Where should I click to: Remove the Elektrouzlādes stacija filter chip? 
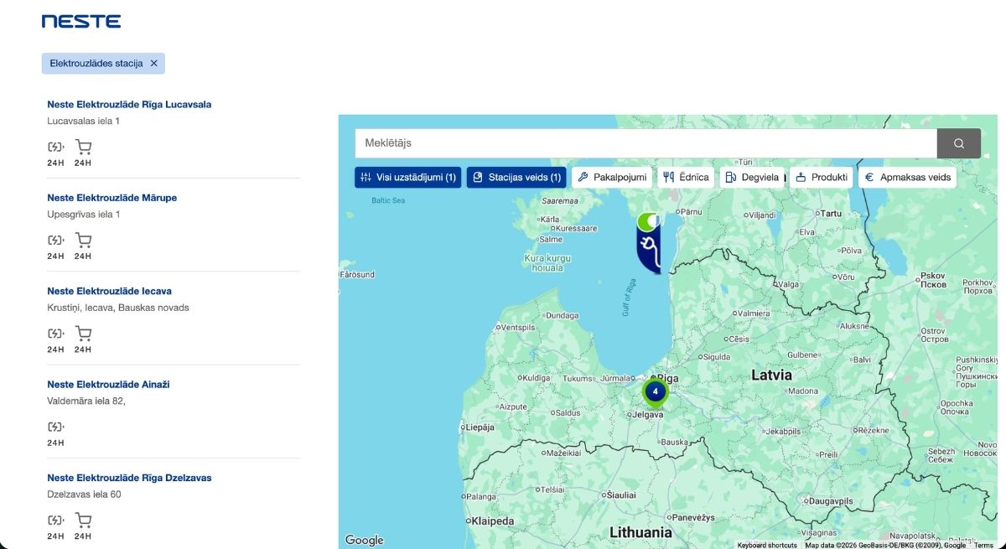153,64
